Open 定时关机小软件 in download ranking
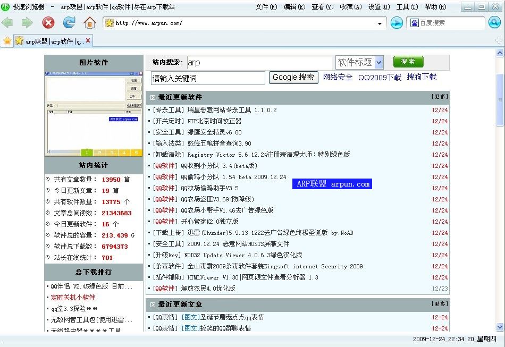 pos(73,298)
